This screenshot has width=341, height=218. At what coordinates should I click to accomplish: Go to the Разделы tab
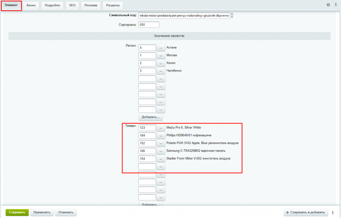(x=113, y=5)
